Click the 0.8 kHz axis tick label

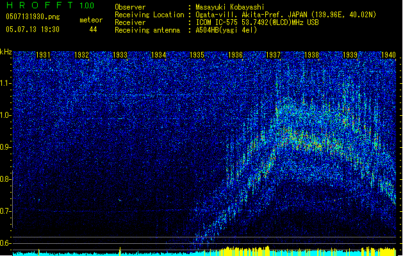pyautogui.click(x=5, y=179)
